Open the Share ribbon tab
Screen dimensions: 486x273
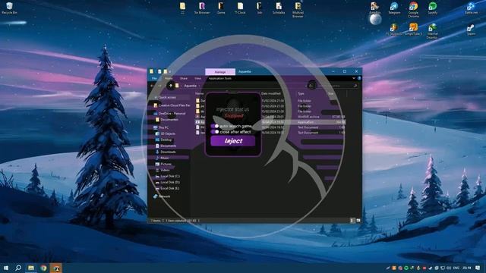click(x=184, y=78)
